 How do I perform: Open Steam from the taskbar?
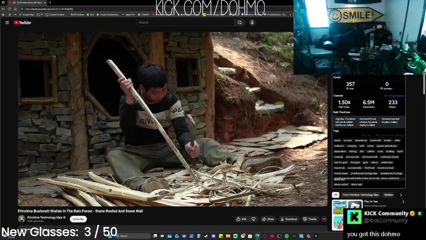(x=206, y=236)
